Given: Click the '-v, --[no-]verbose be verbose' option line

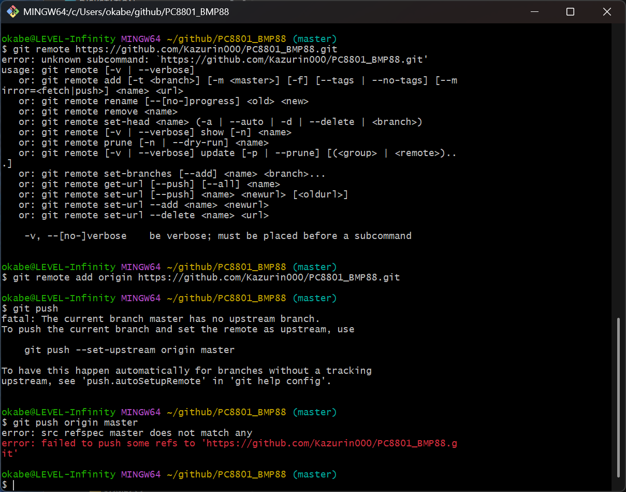Looking at the screenshot, I should pyautogui.click(x=218, y=236).
